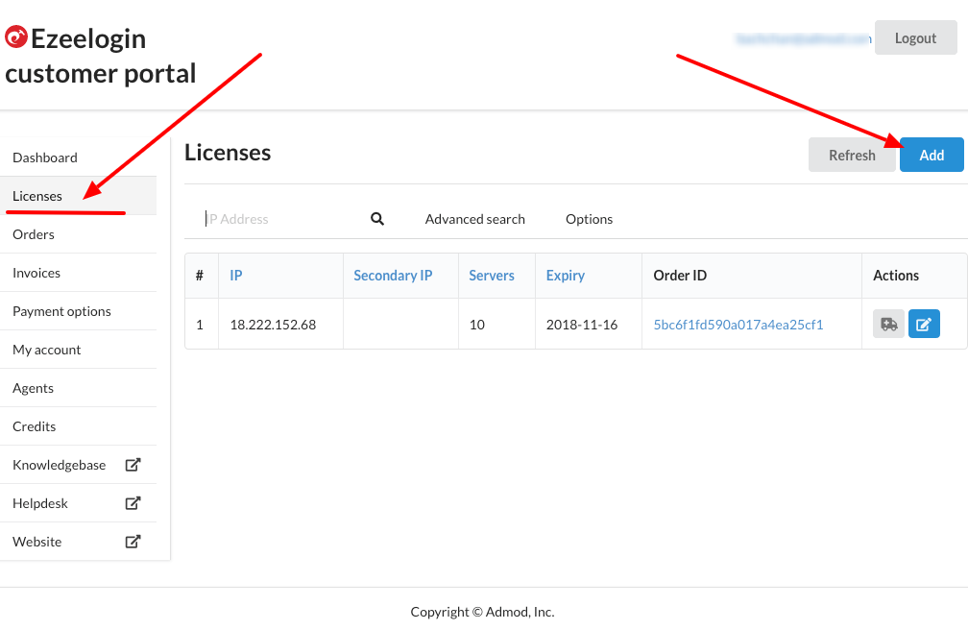The height and width of the screenshot is (630, 968).
Task: Open Website external link icon
Action: click(x=133, y=542)
